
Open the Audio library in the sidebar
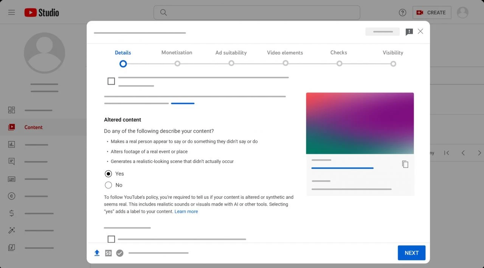coord(11,248)
